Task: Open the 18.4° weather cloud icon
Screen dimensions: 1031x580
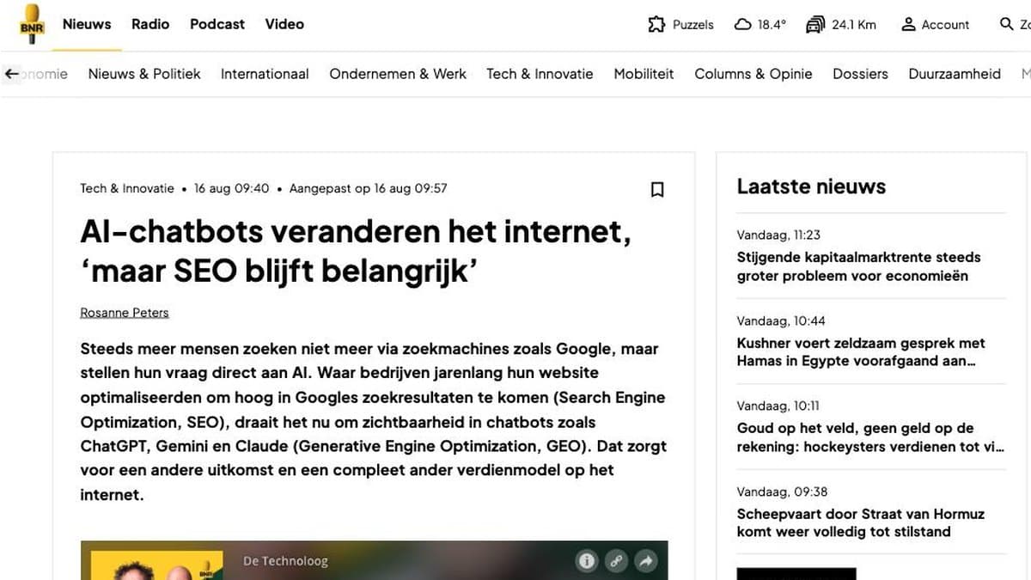Action: pyautogui.click(x=743, y=25)
